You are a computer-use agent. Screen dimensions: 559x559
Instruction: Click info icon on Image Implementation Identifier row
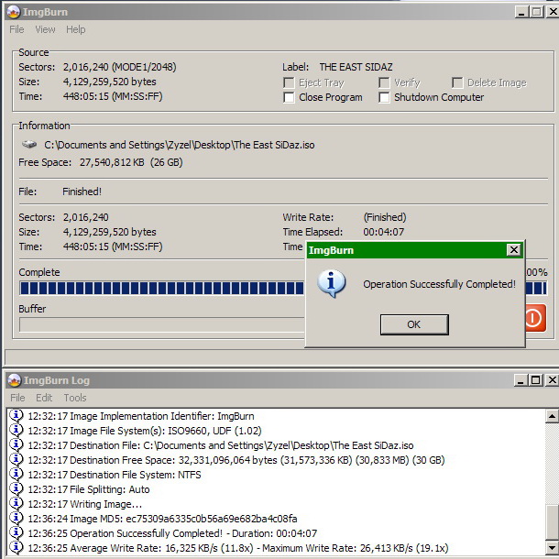[16, 415]
